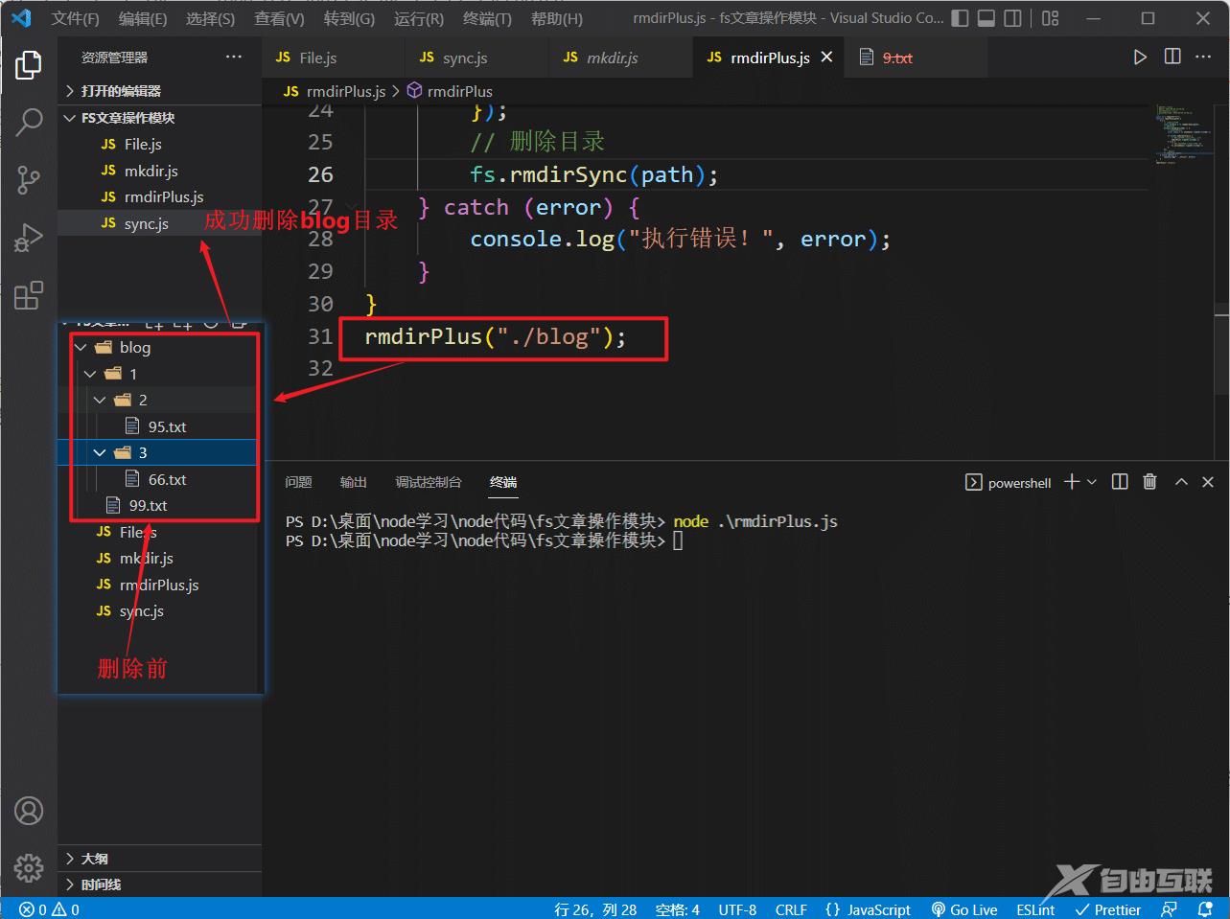Open the Run and Debug view

click(x=29, y=237)
